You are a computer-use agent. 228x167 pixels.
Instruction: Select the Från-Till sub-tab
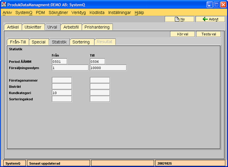(18, 42)
